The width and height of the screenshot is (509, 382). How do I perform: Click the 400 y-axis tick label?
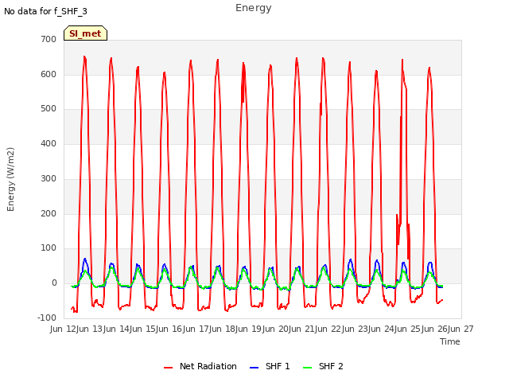[49, 143]
